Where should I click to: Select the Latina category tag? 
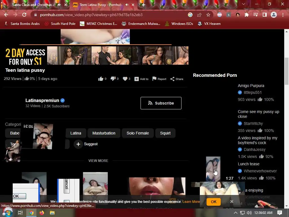(x=76, y=133)
